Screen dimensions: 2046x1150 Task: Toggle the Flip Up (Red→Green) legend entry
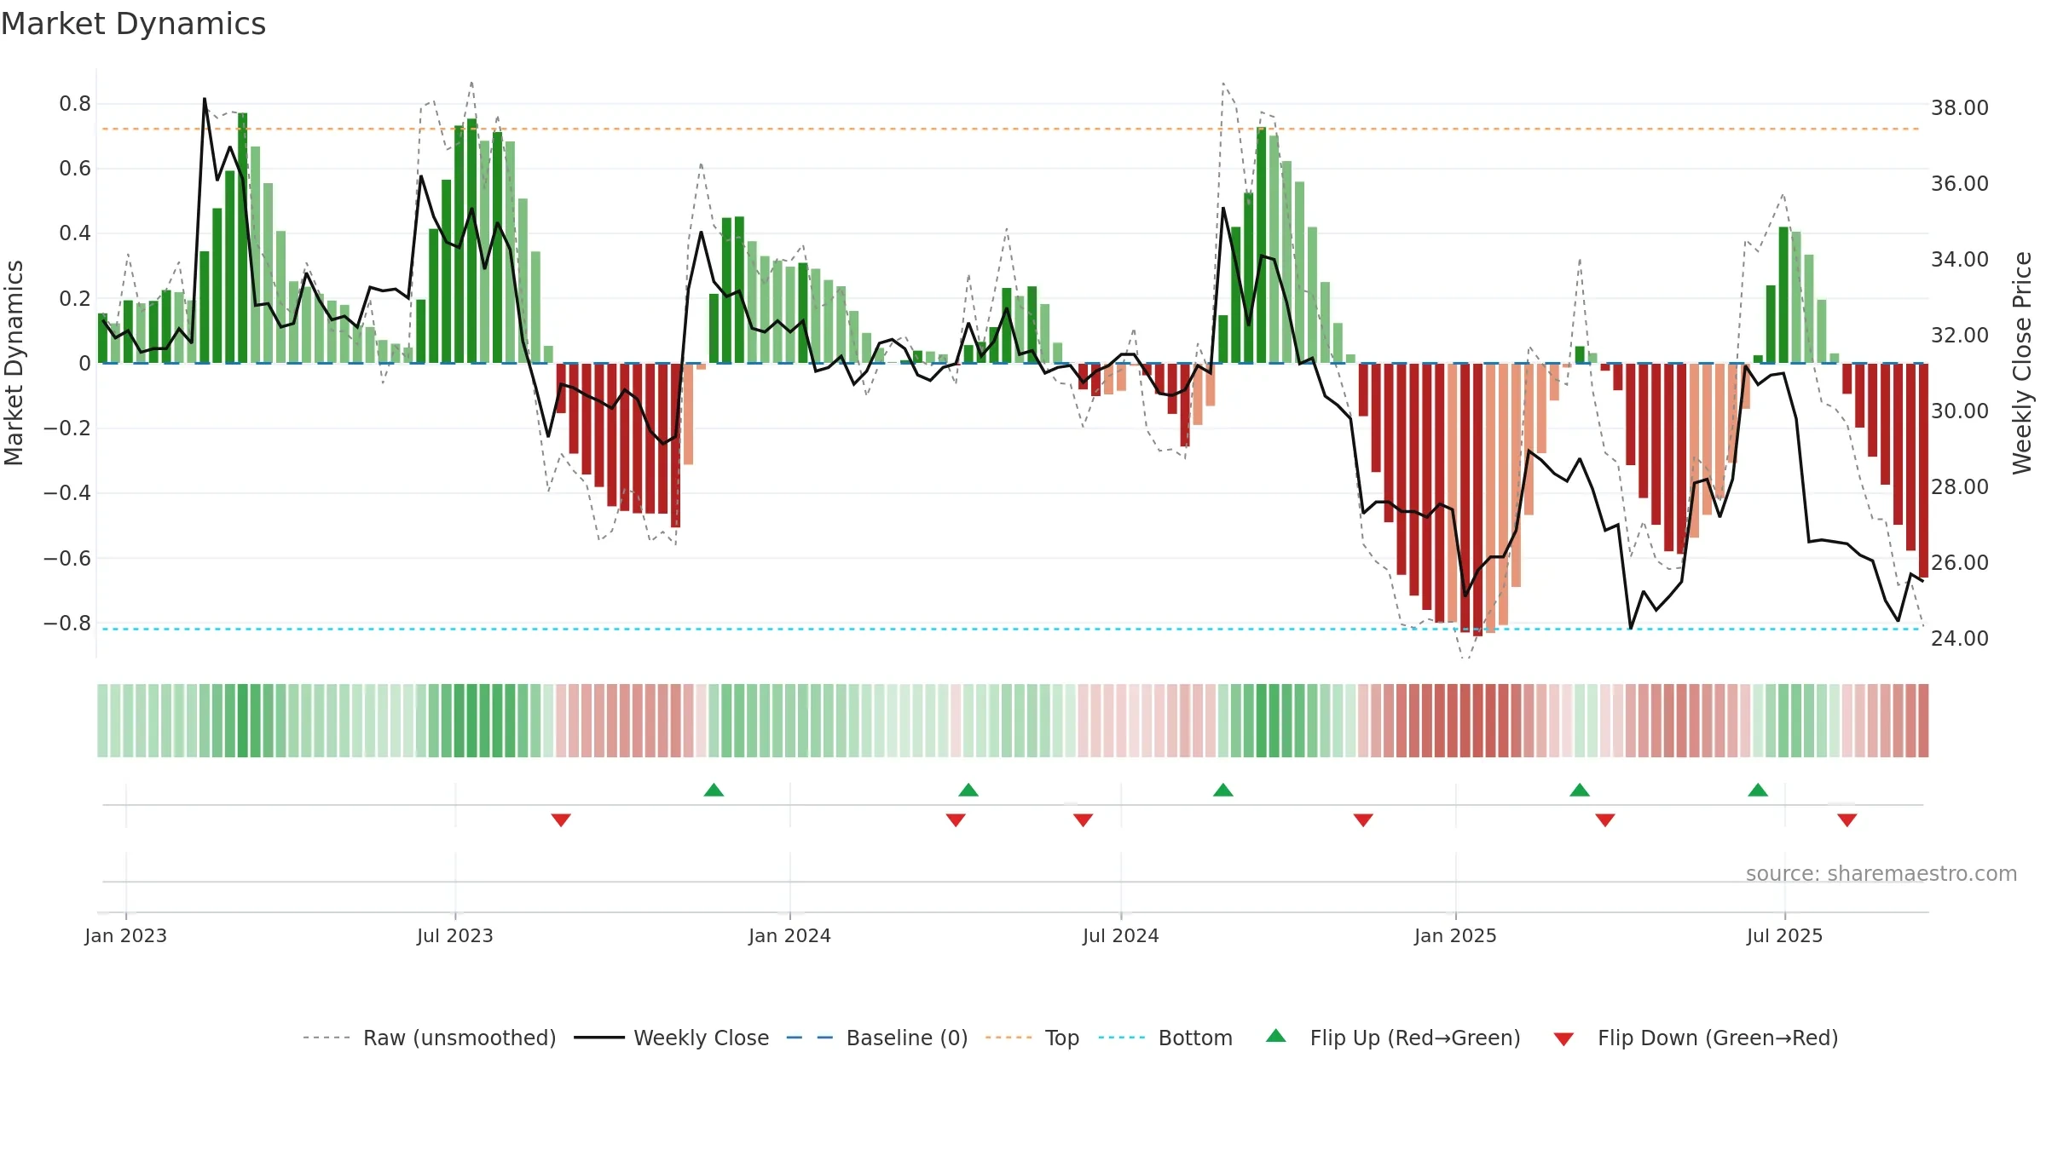(1393, 1038)
